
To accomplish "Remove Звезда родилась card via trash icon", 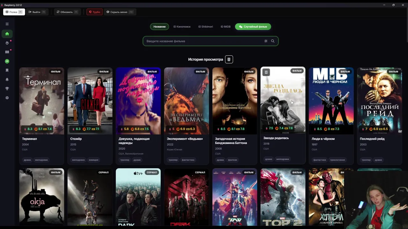I will pyautogui.click(x=266, y=73).
